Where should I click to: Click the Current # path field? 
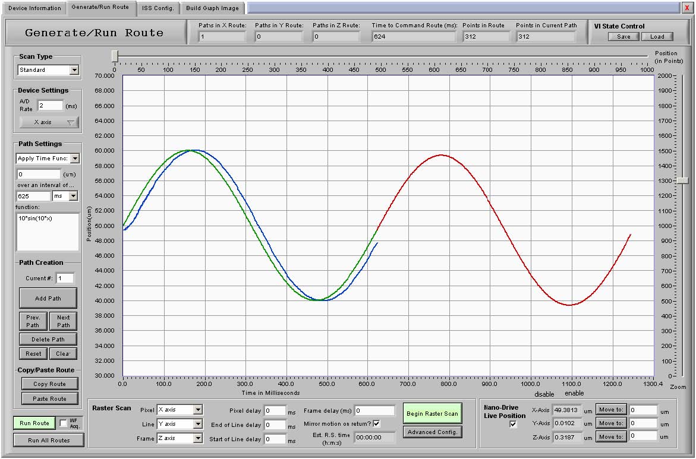[65, 278]
